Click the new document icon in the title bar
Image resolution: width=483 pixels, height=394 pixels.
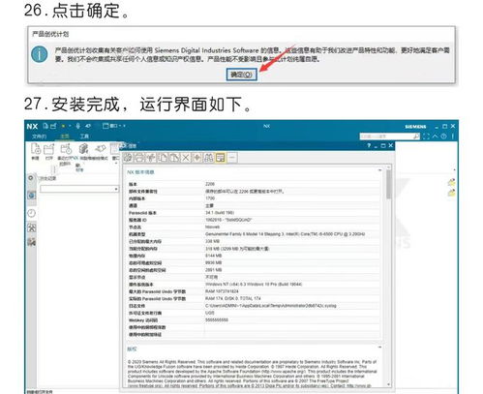pos(45,126)
